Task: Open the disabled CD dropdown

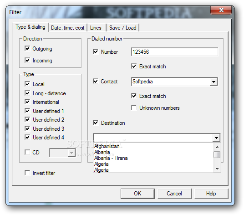Action: tap(71, 153)
